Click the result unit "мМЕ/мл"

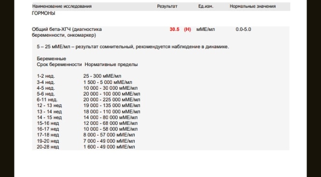206,29
